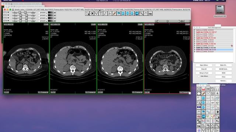This screenshot has height=132, width=236.
Task: Step to previous slice with left arrow
Action: (x=181, y=21)
